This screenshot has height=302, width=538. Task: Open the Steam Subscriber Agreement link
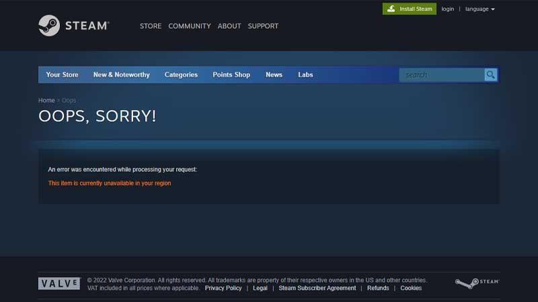pyautogui.click(x=317, y=288)
